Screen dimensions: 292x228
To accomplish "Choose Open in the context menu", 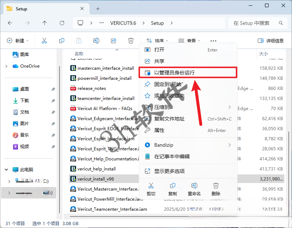I will (x=188, y=50).
